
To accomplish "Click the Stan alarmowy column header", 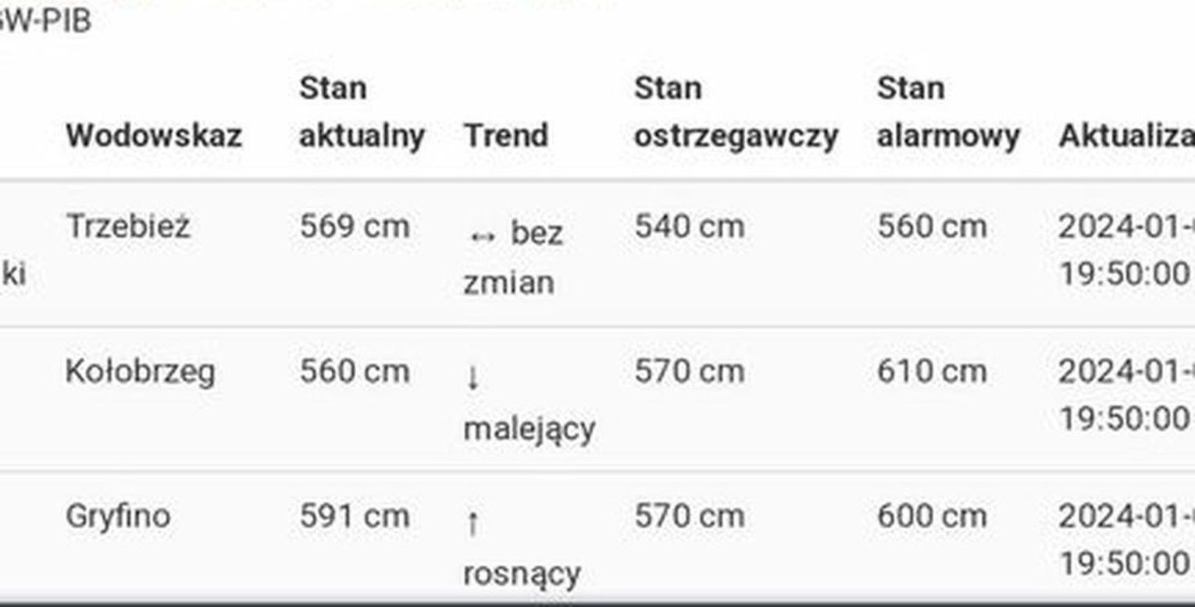I will (x=947, y=112).
